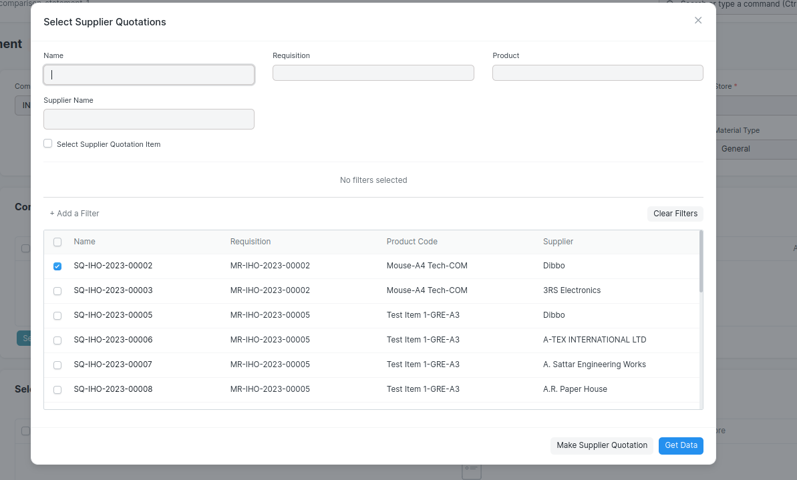Click the results list vertical scrollbar
This screenshot has width=797, height=480.
tap(701, 262)
